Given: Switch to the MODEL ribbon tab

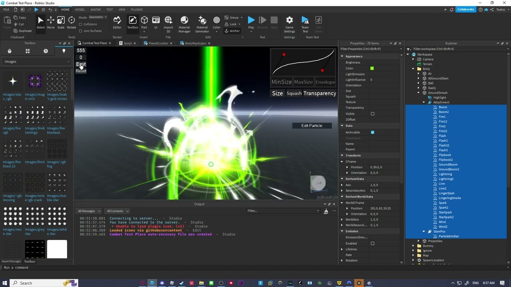Looking at the screenshot, I should (80, 10).
